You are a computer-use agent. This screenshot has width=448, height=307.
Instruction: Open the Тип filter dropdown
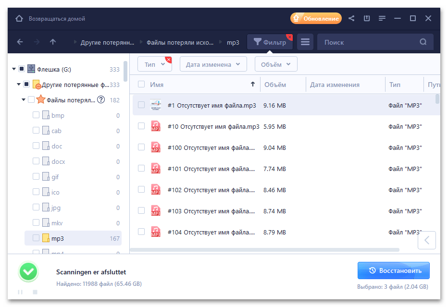point(154,64)
